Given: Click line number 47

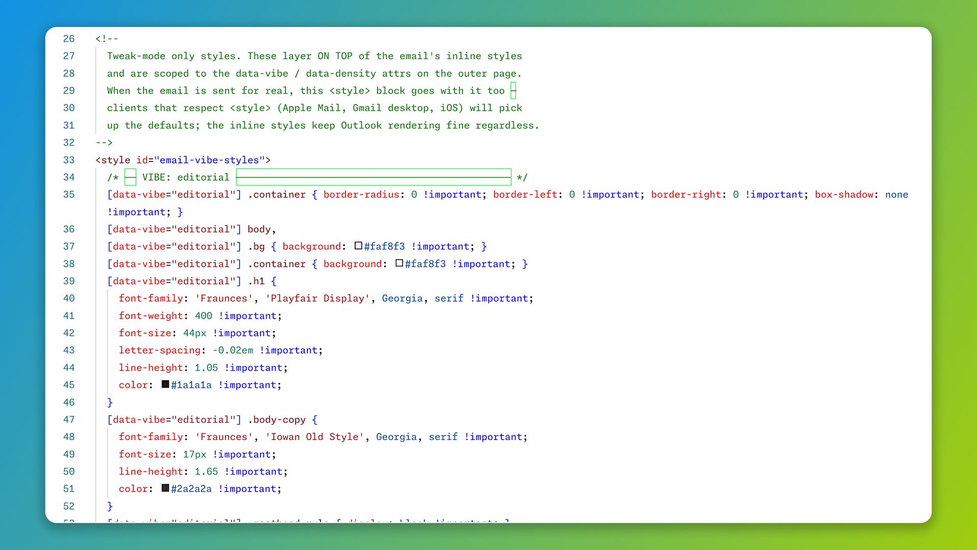Looking at the screenshot, I should pos(69,420).
